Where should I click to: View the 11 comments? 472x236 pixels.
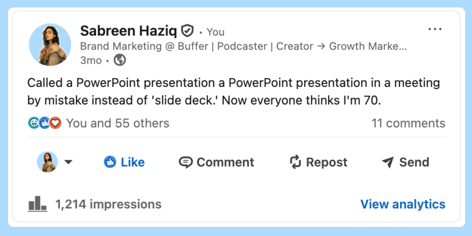pos(408,123)
